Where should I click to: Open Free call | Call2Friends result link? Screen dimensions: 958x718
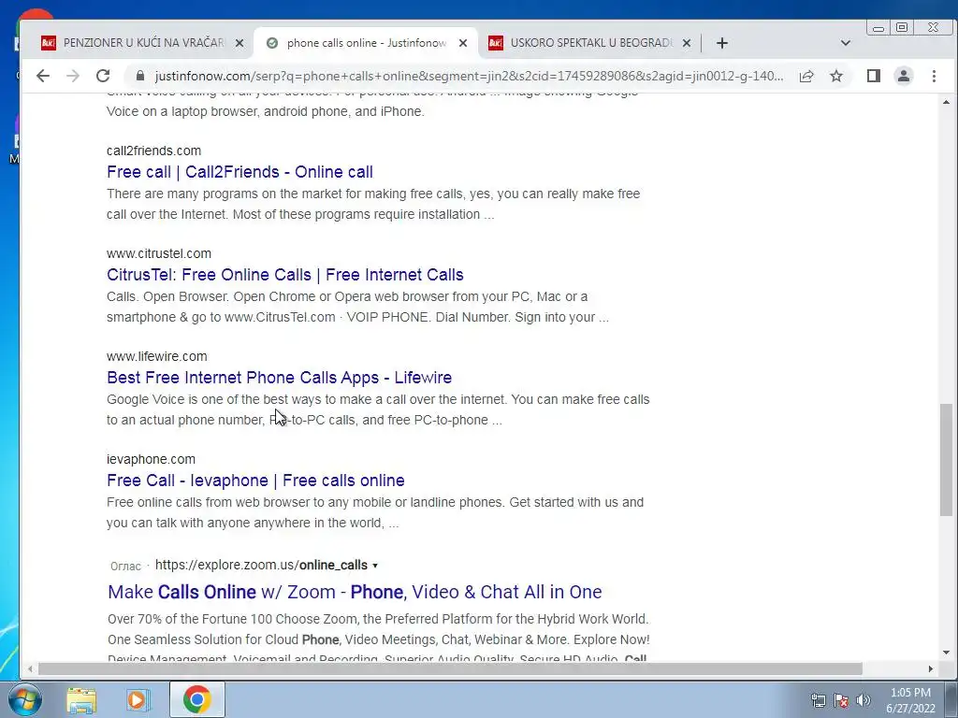(x=239, y=172)
